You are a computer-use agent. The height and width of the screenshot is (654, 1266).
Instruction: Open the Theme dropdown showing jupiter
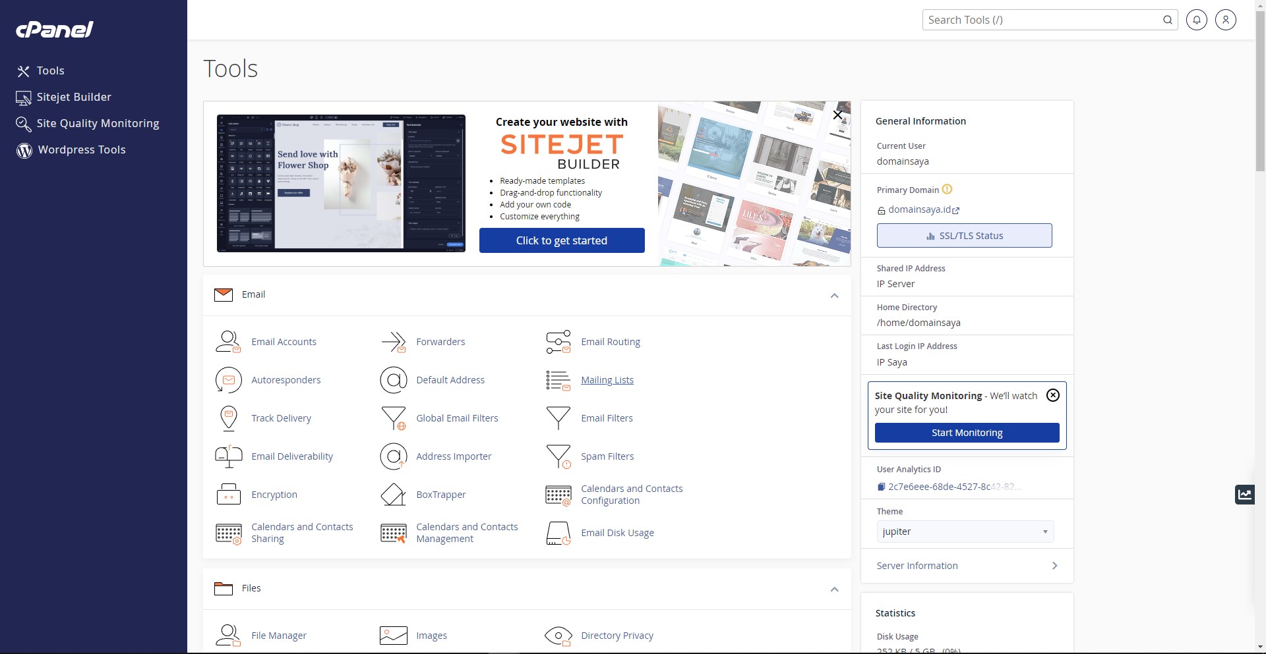pos(965,531)
